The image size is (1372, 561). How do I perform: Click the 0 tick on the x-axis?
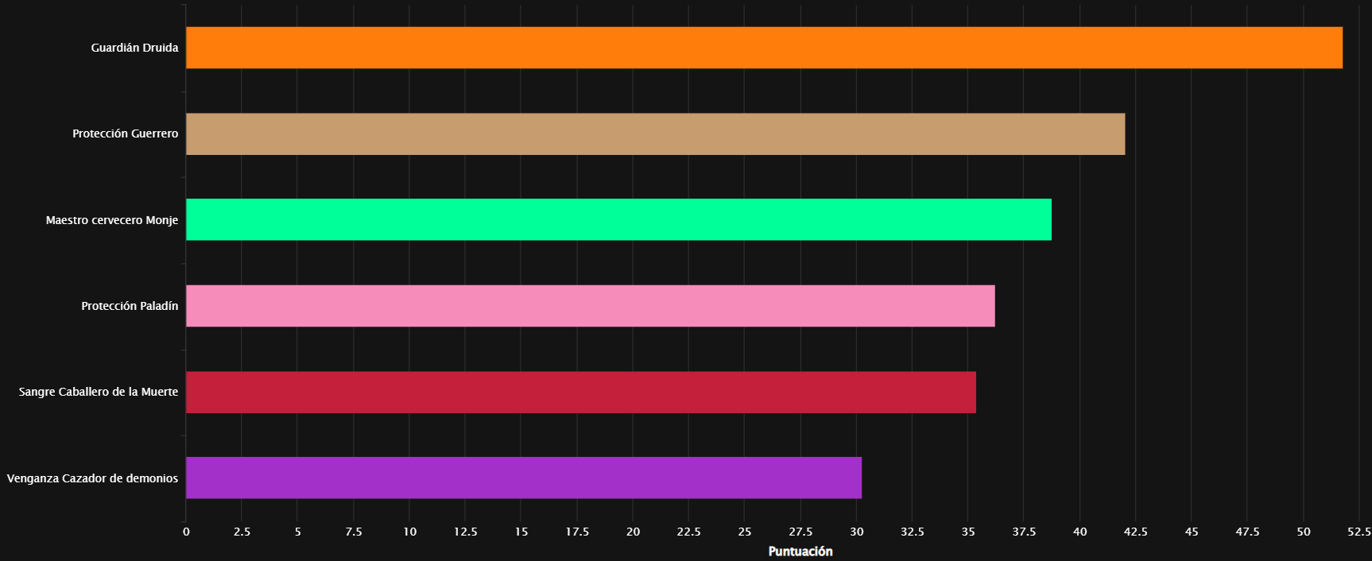186,532
